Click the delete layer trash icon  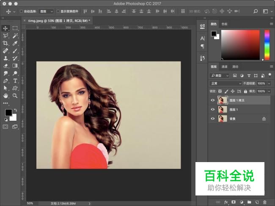(264, 202)
